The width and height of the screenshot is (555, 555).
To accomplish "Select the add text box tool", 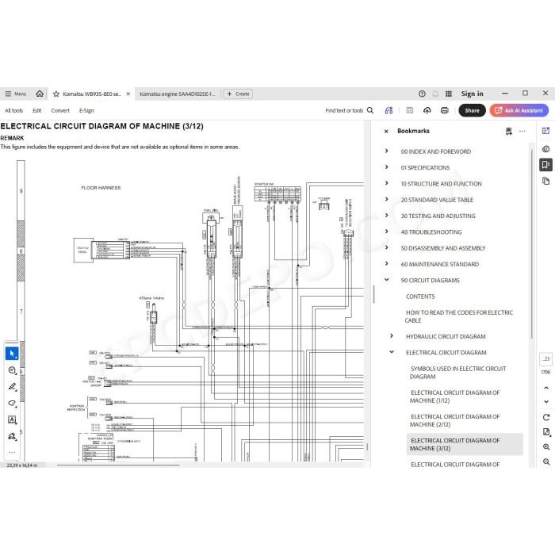I will [x=12, y=419].
